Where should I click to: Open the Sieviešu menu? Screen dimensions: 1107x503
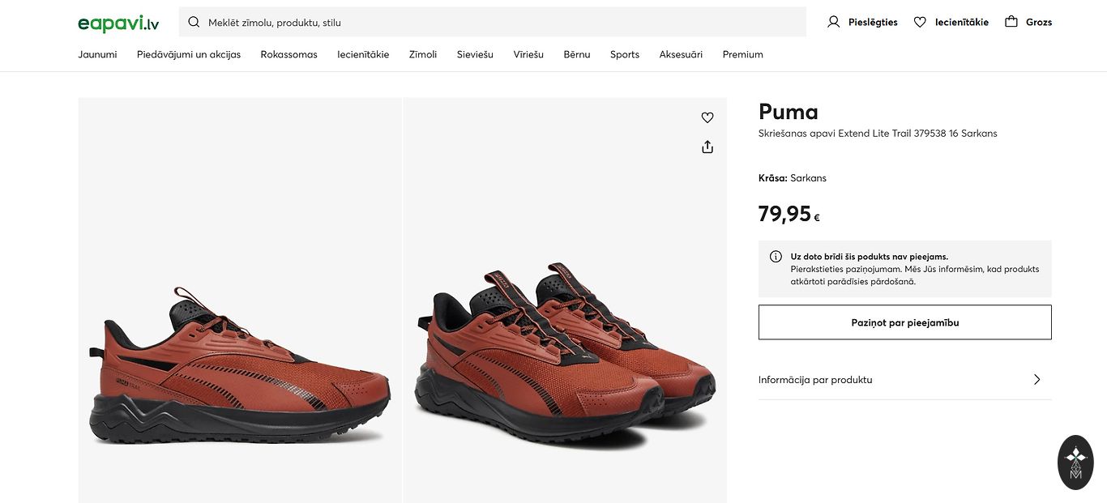coord(475,54)
